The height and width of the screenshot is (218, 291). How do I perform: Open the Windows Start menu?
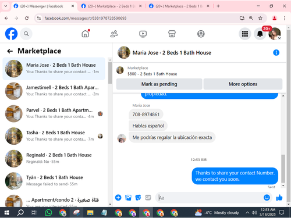point(7,213)
